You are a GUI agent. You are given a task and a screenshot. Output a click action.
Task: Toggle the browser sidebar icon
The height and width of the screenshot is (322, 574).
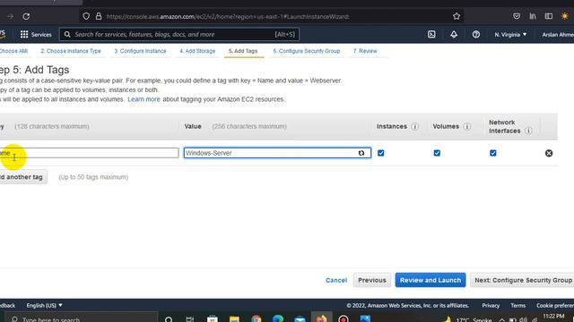coord(548,16)
